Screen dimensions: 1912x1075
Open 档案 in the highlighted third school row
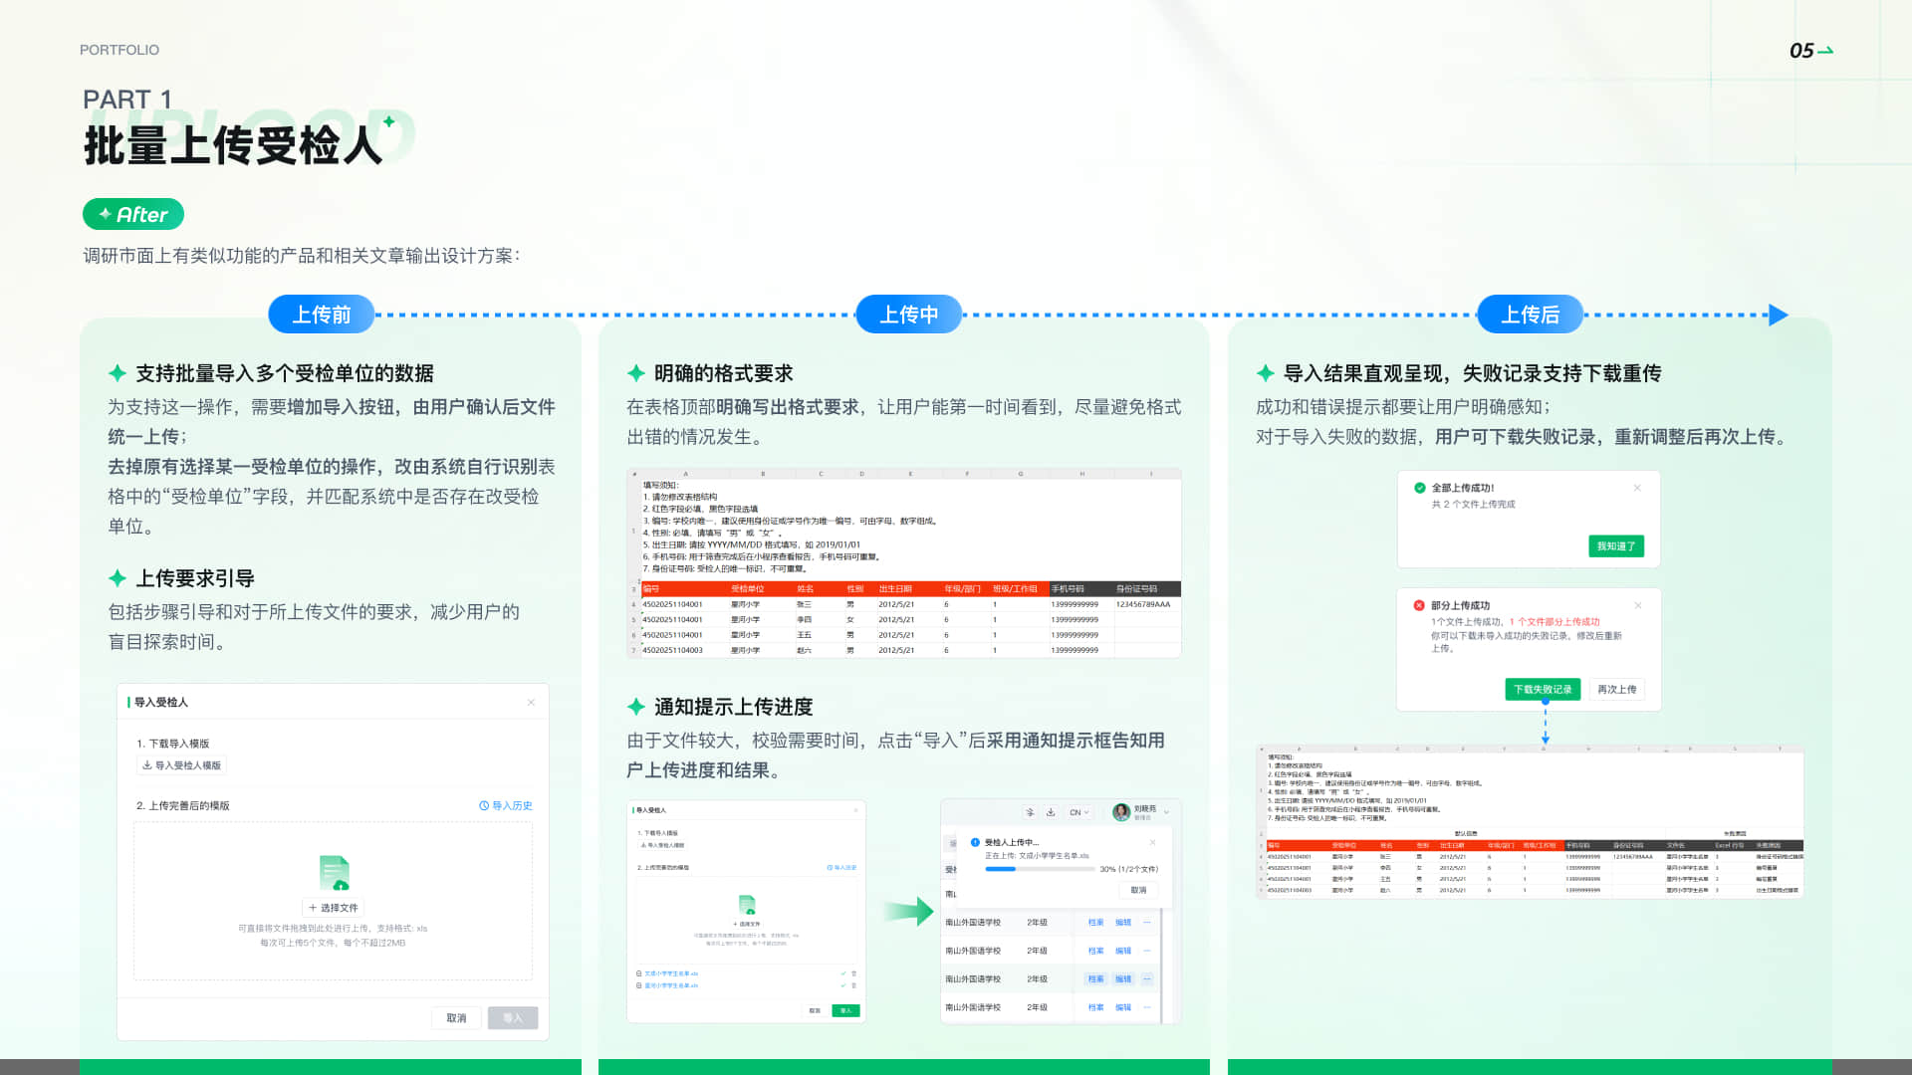coord(1095,979)
